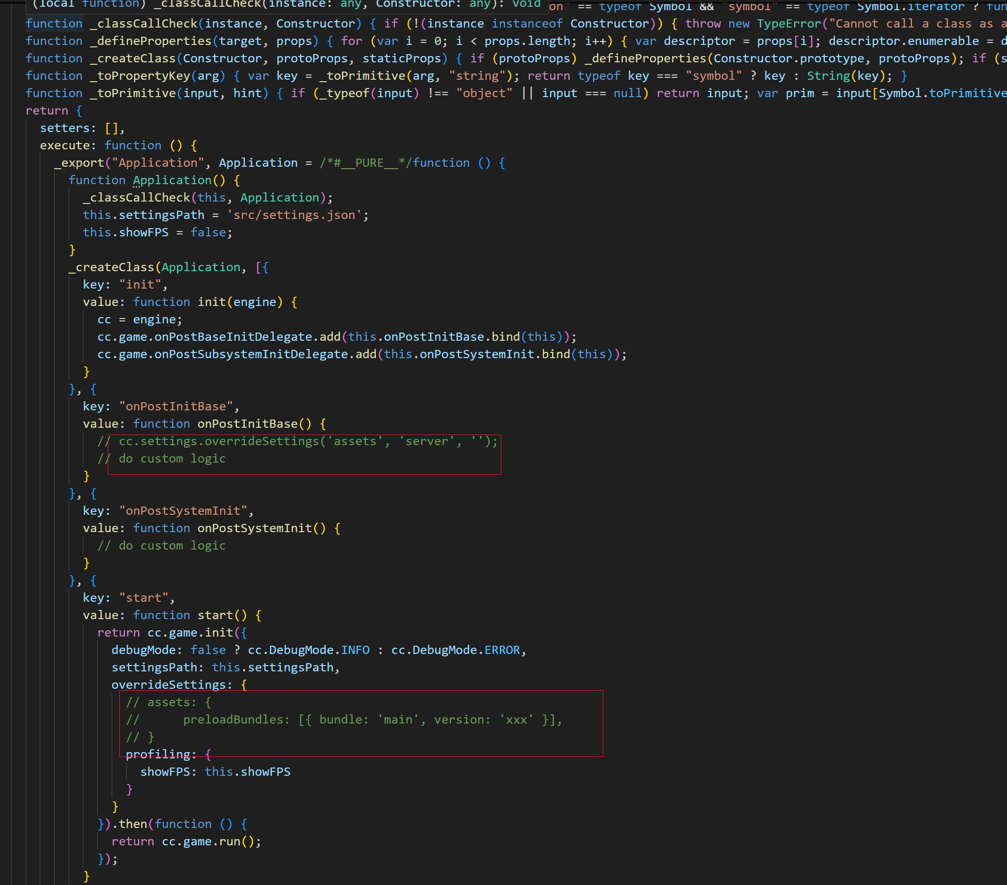This screenshot has height=885, width=1007.
Task: Click TypeError in the _classCallCheck line
Action: click(x=789, y=24)
